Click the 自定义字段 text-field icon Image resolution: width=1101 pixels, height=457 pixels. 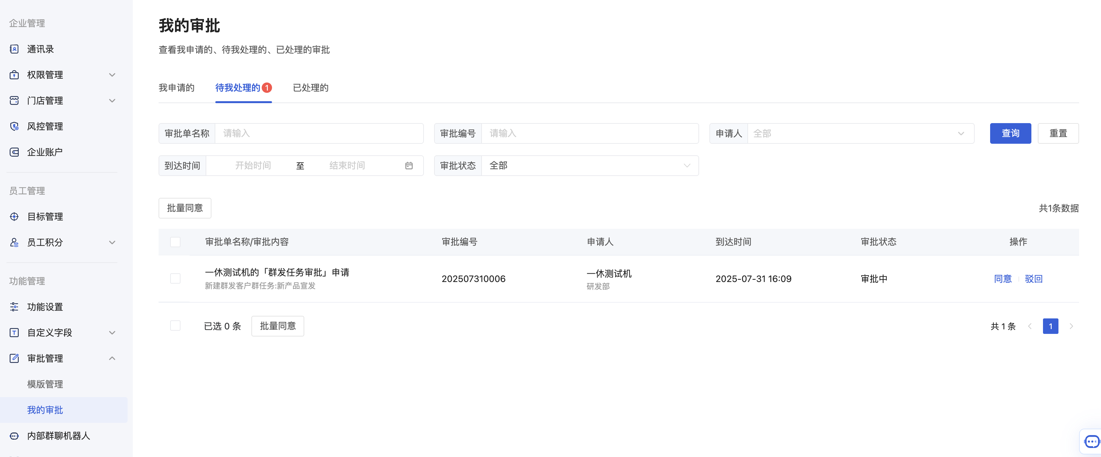[x=14, y=333]
